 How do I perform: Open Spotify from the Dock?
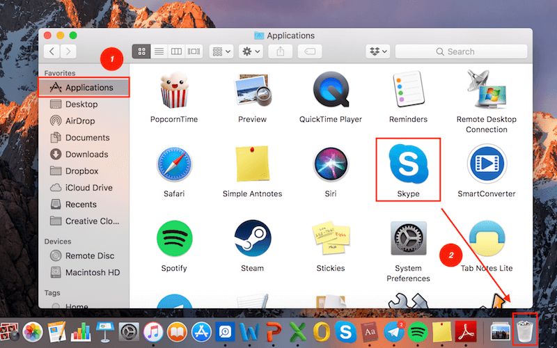[418, 333]
